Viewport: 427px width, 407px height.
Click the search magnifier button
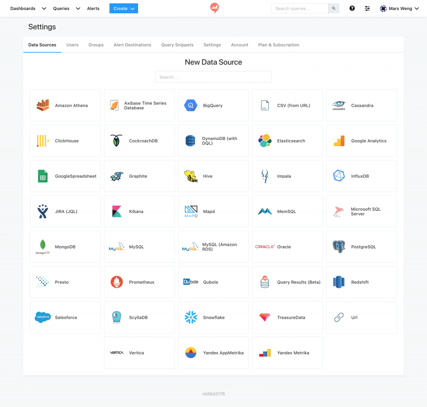(334, 8)
